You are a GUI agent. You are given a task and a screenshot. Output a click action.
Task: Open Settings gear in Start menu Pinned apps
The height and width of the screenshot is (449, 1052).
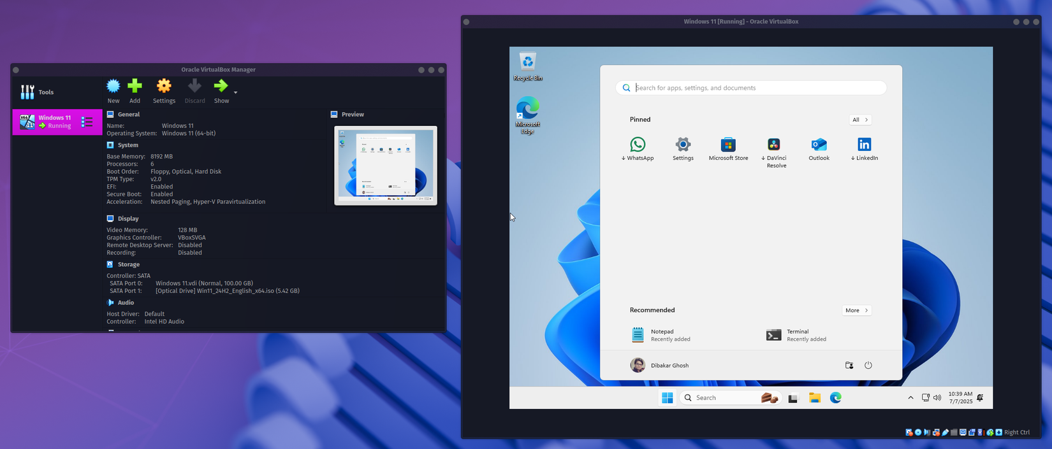click(683, 149)
